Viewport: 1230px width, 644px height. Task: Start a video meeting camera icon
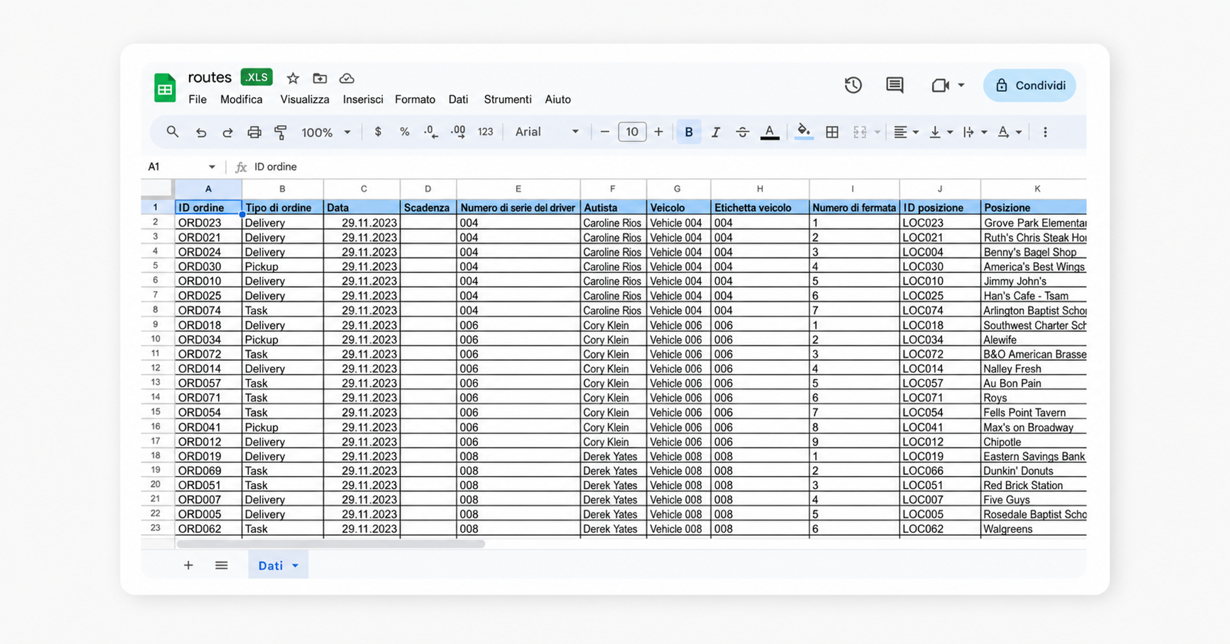point(940,85)
